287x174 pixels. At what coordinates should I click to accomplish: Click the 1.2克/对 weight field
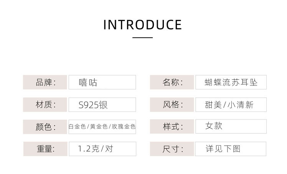[102, 148]
